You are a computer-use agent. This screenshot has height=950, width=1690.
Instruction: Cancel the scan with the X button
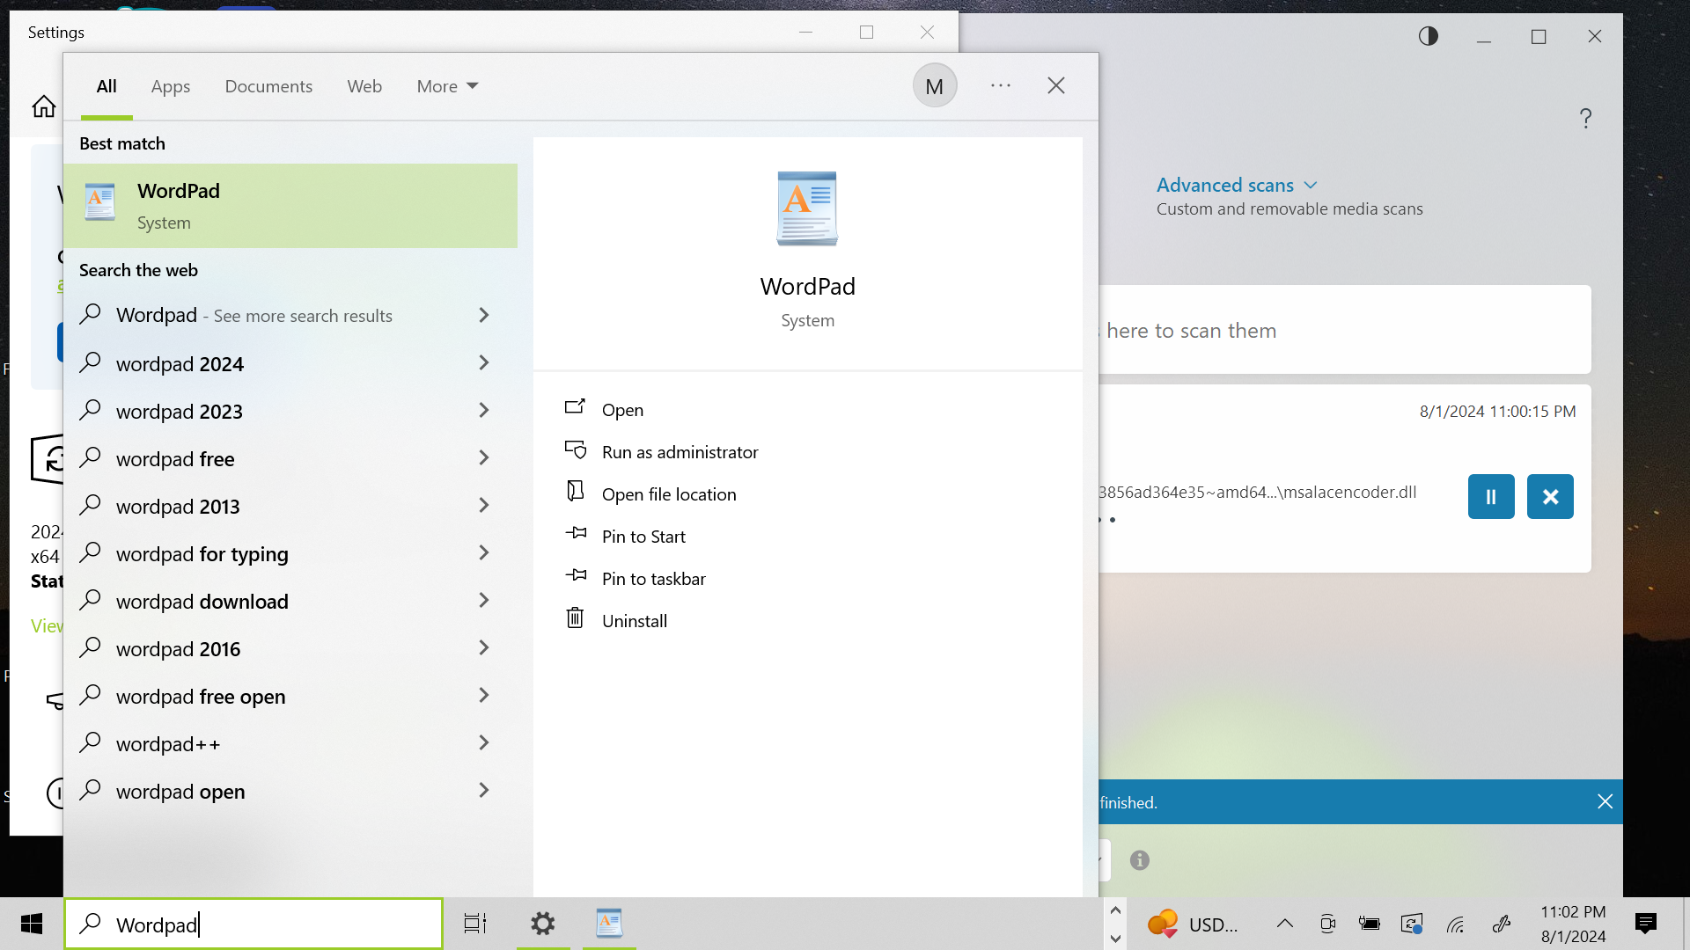[x=1550, y=497]
